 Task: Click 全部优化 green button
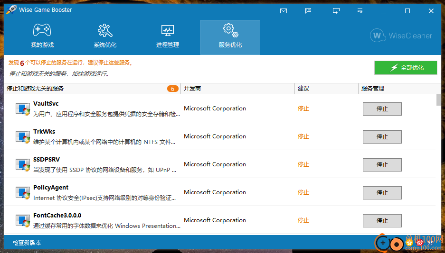click(406, 68)
